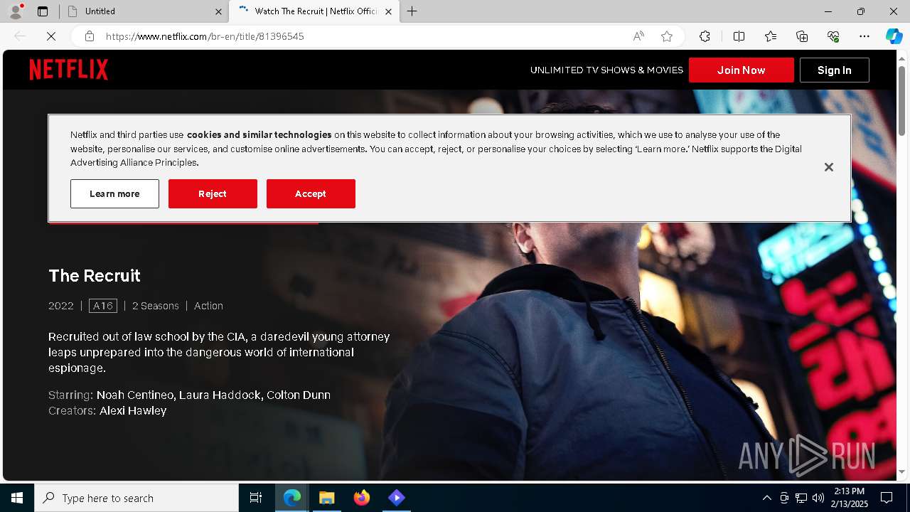Open the tab actions menu icon
Viewport: 910px width, 512px height.
[43, 11]
